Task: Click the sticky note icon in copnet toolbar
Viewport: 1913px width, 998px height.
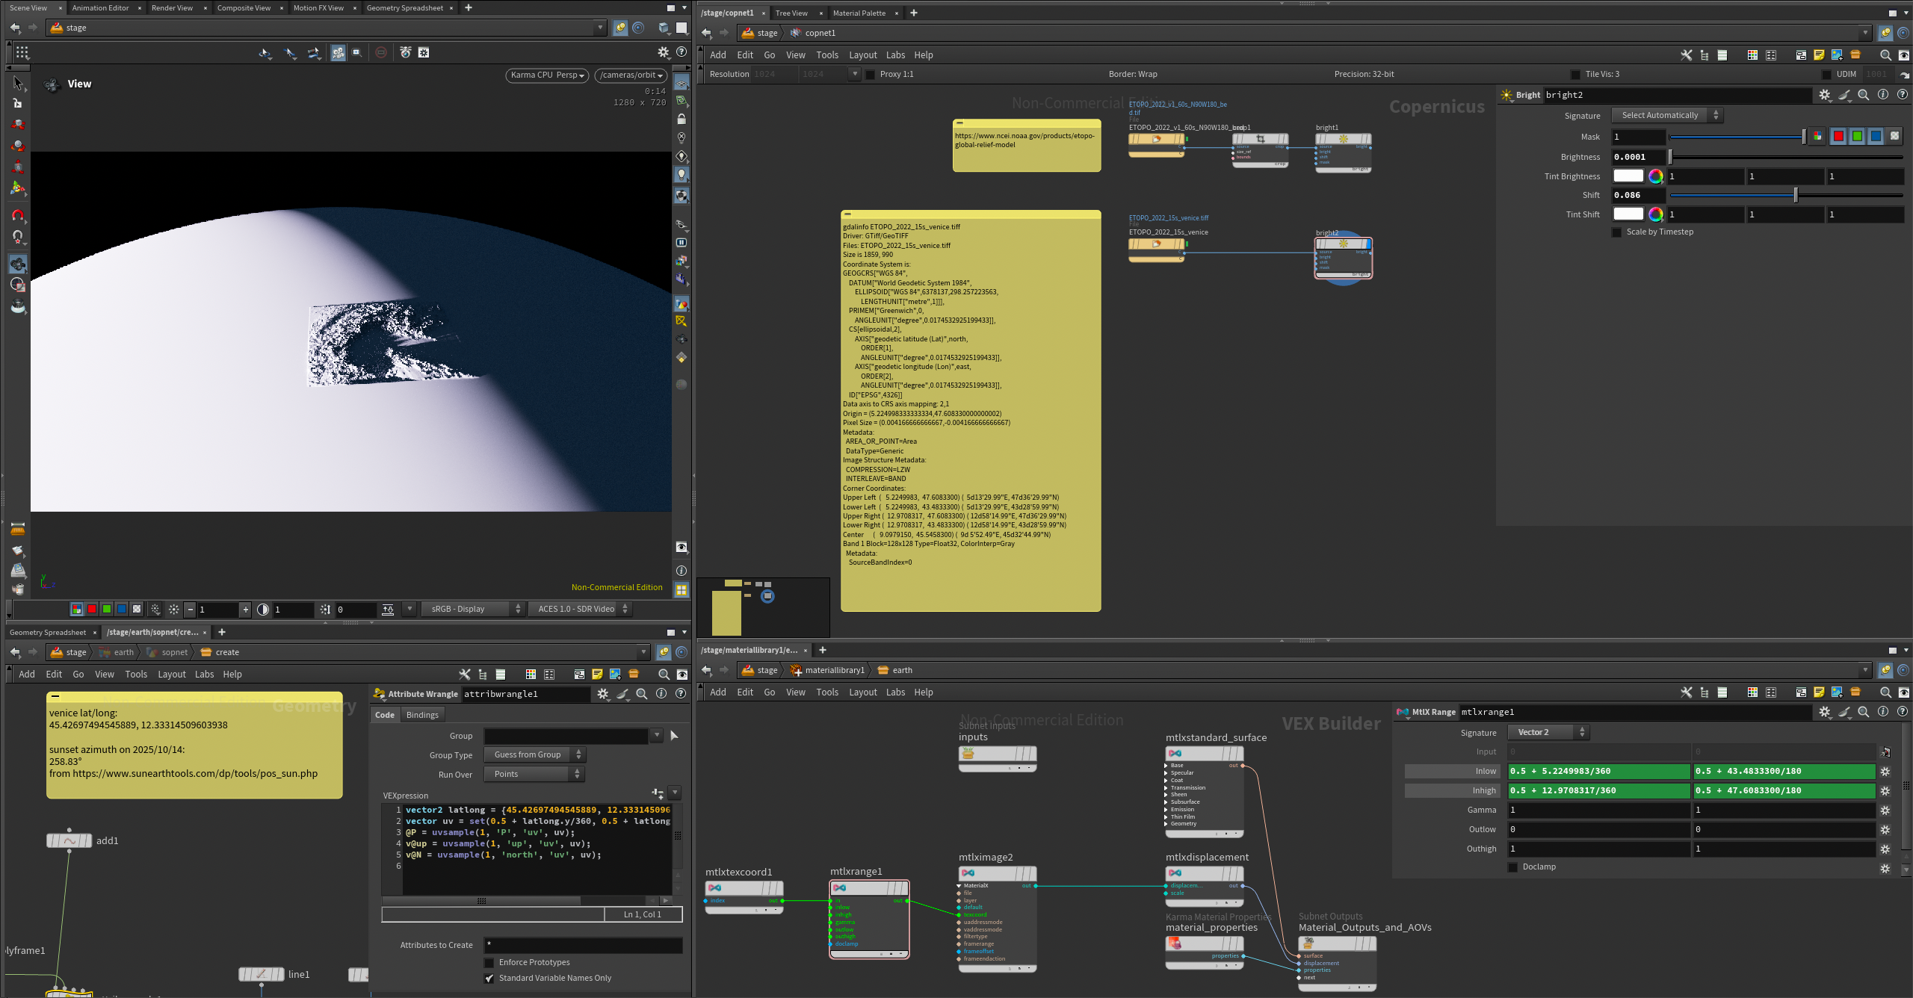Action: pos(1819,55)
